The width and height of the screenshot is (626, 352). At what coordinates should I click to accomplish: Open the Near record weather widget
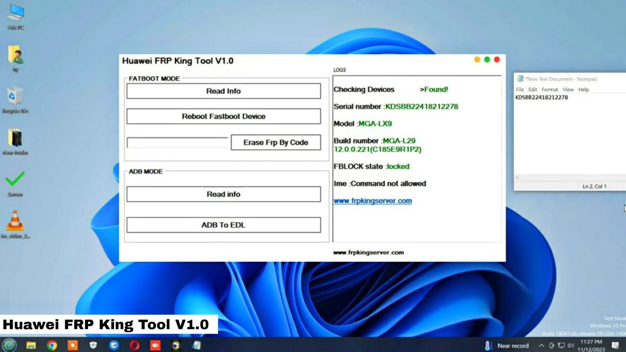pos(507,346)
